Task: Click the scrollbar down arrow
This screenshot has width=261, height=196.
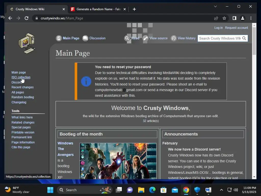Action: [254, 177]
